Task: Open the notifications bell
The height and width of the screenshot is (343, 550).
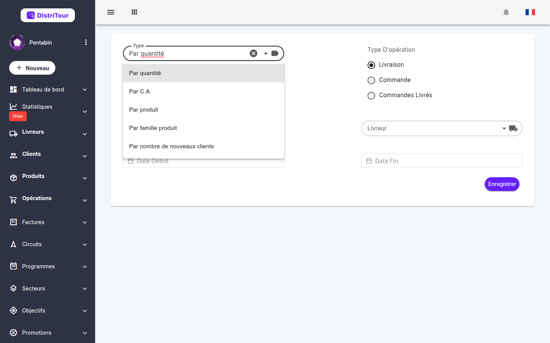Action: 506,12
